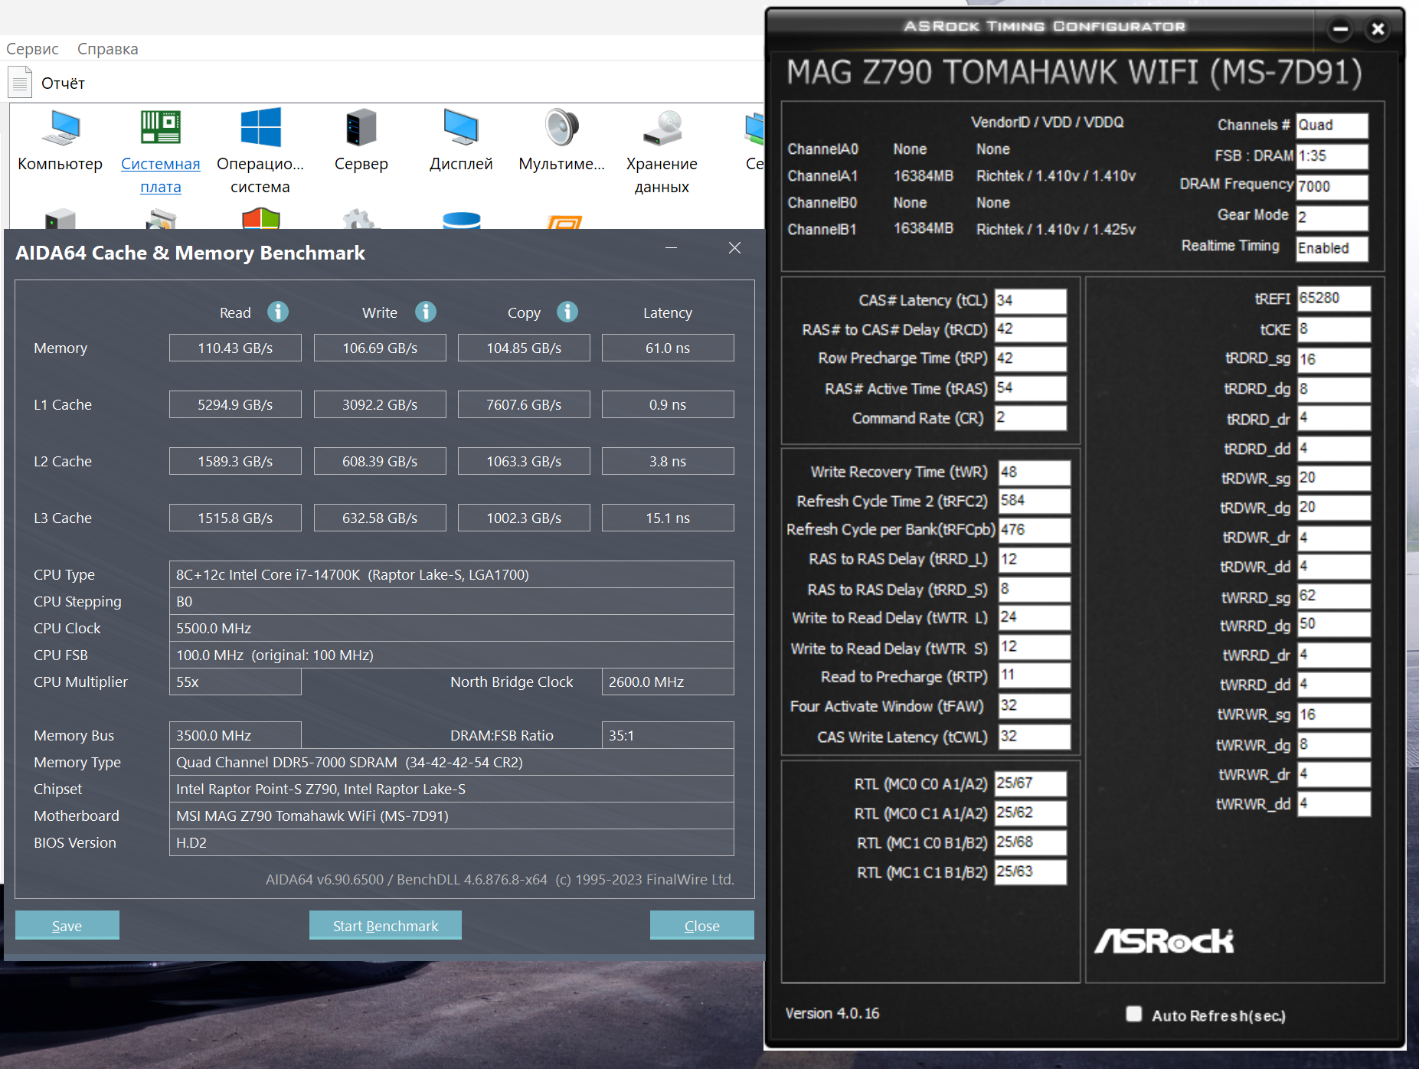
Task: Click the DRAM Frequency field showing 7000
Action: 1332,186
